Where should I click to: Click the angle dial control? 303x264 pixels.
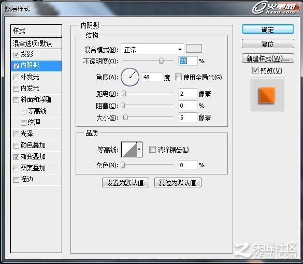pyautogui.click(x=130, y=77)
